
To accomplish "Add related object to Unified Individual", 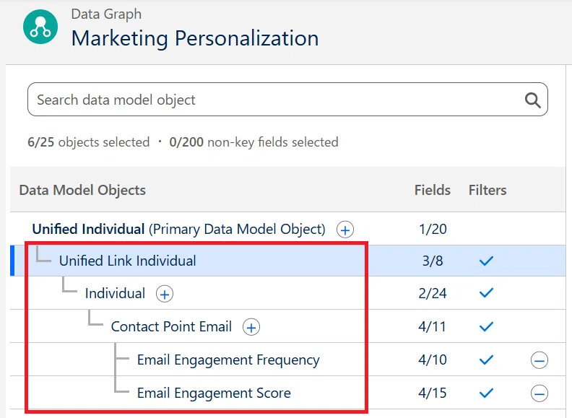I will (345, 230).
